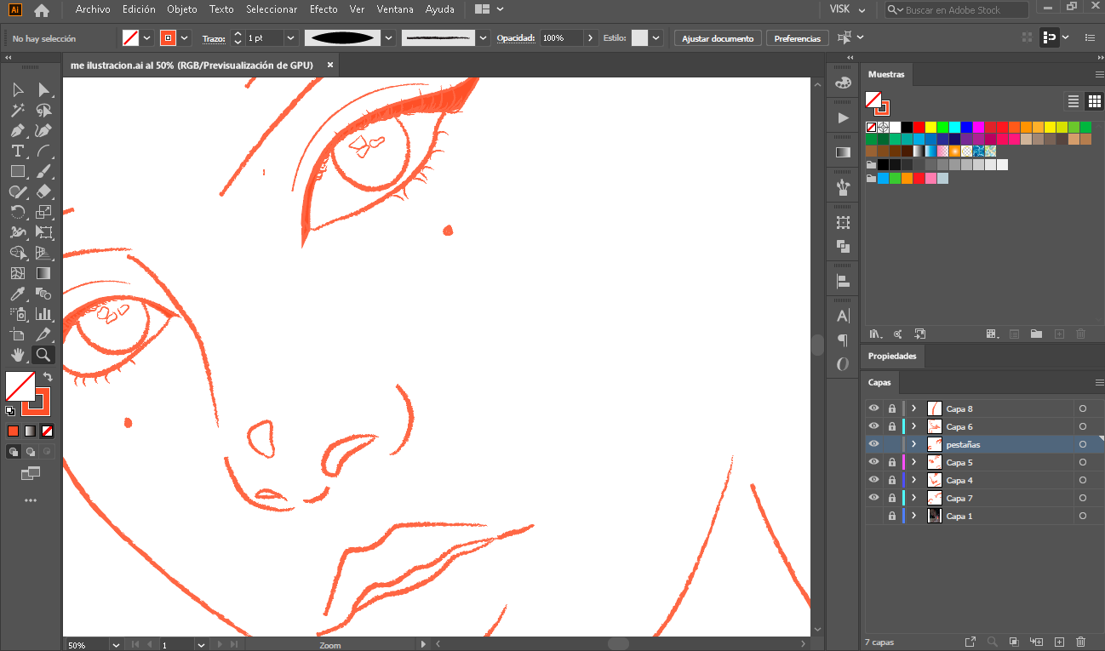Open stroke weight dropdown
Screen dimensions: 1105x651
coord(290,38)
